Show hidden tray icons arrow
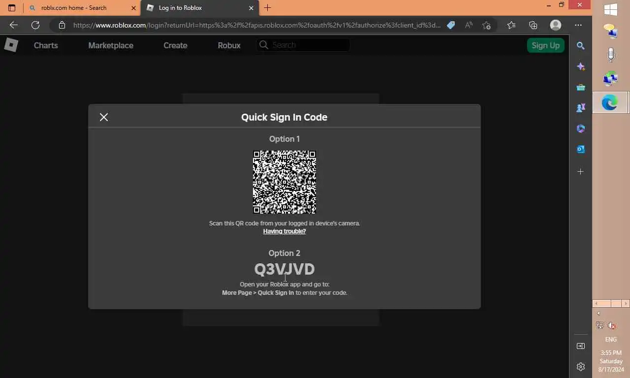 click(598, 314)
